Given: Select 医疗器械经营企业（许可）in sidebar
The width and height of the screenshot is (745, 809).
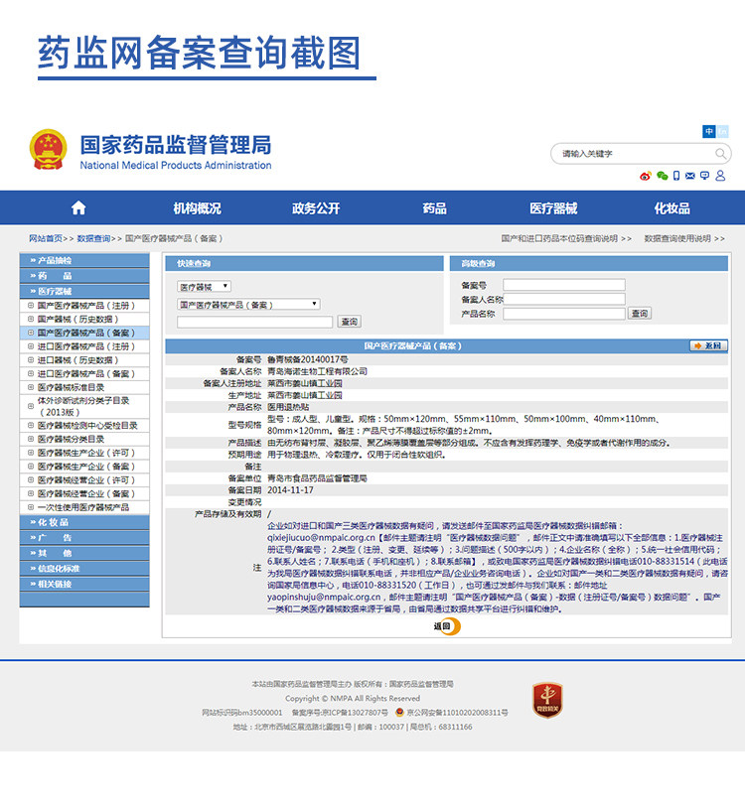Looking at the screenshot, I should (x=84, y=480).
